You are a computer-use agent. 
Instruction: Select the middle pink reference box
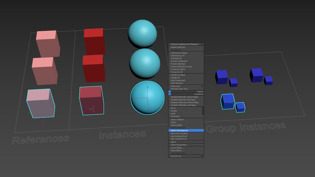click(45, 71)
